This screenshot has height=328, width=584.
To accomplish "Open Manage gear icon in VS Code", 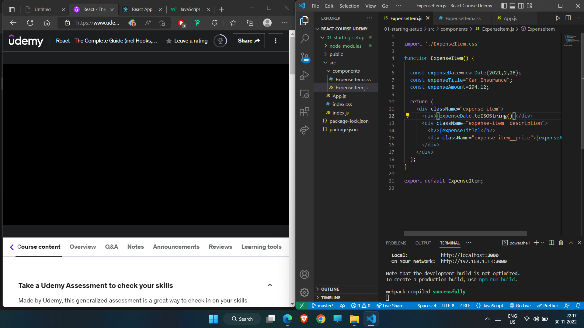I will coord(304,292).
